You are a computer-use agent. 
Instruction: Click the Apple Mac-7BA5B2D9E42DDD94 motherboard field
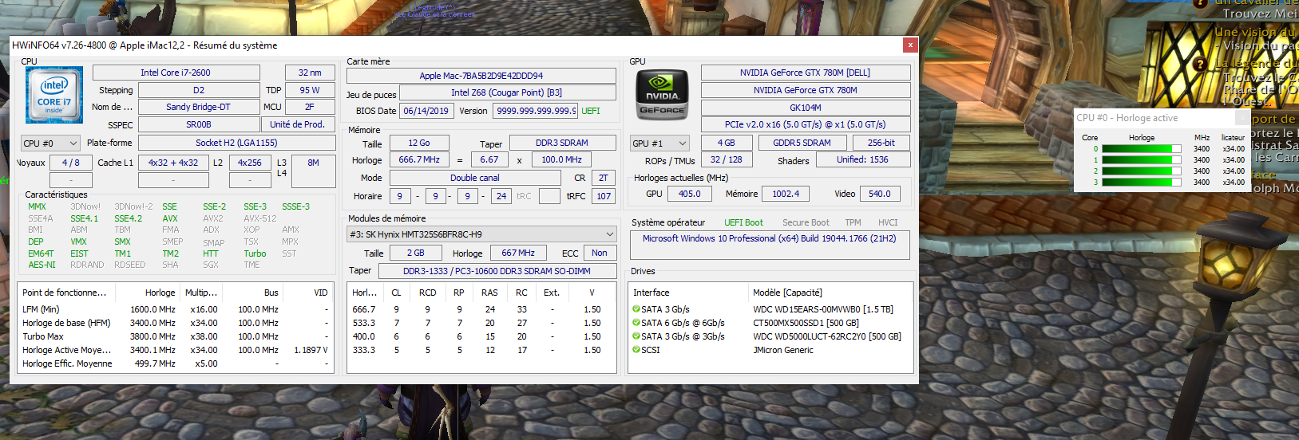481,76
